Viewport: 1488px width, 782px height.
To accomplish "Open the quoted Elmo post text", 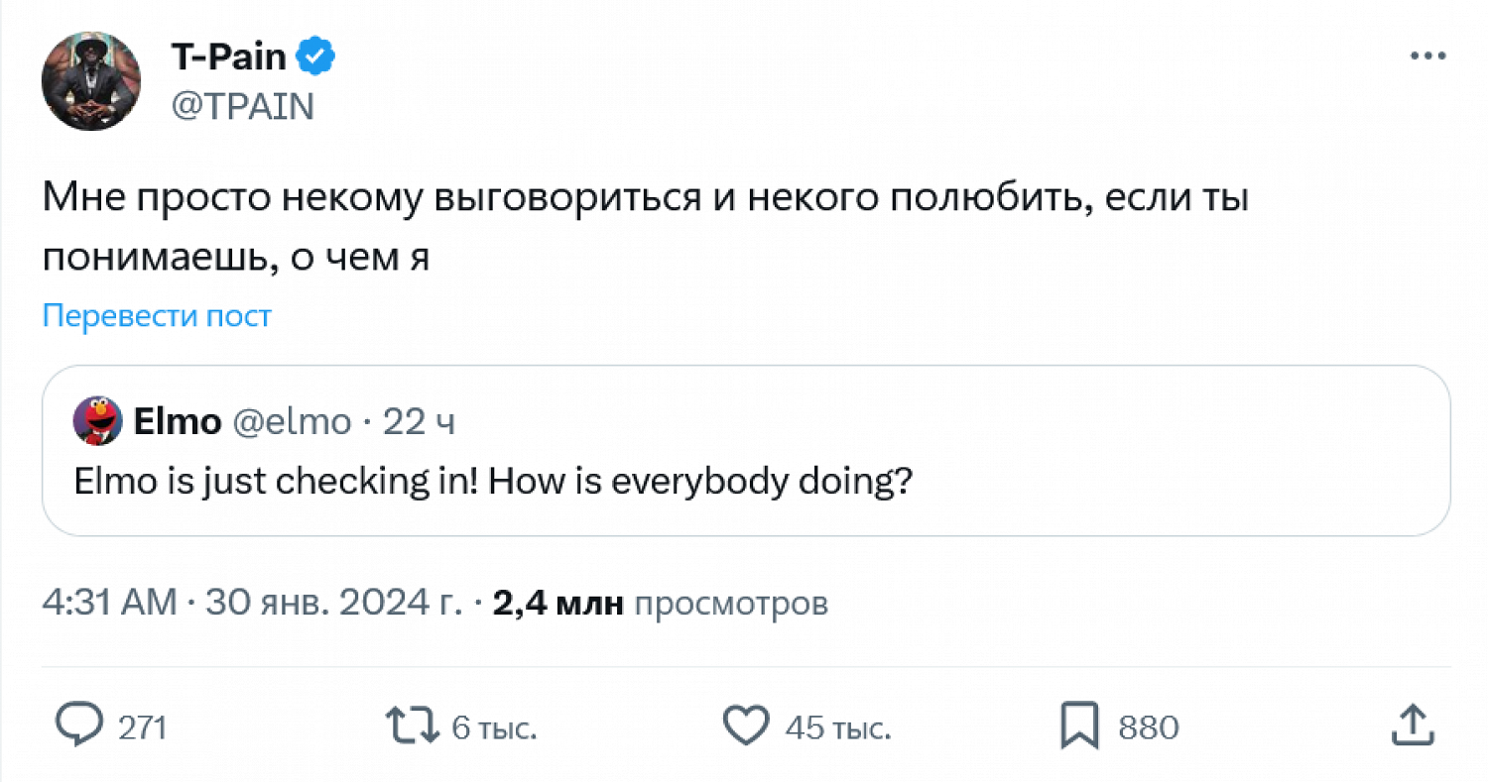I will [x=493, y=482].
